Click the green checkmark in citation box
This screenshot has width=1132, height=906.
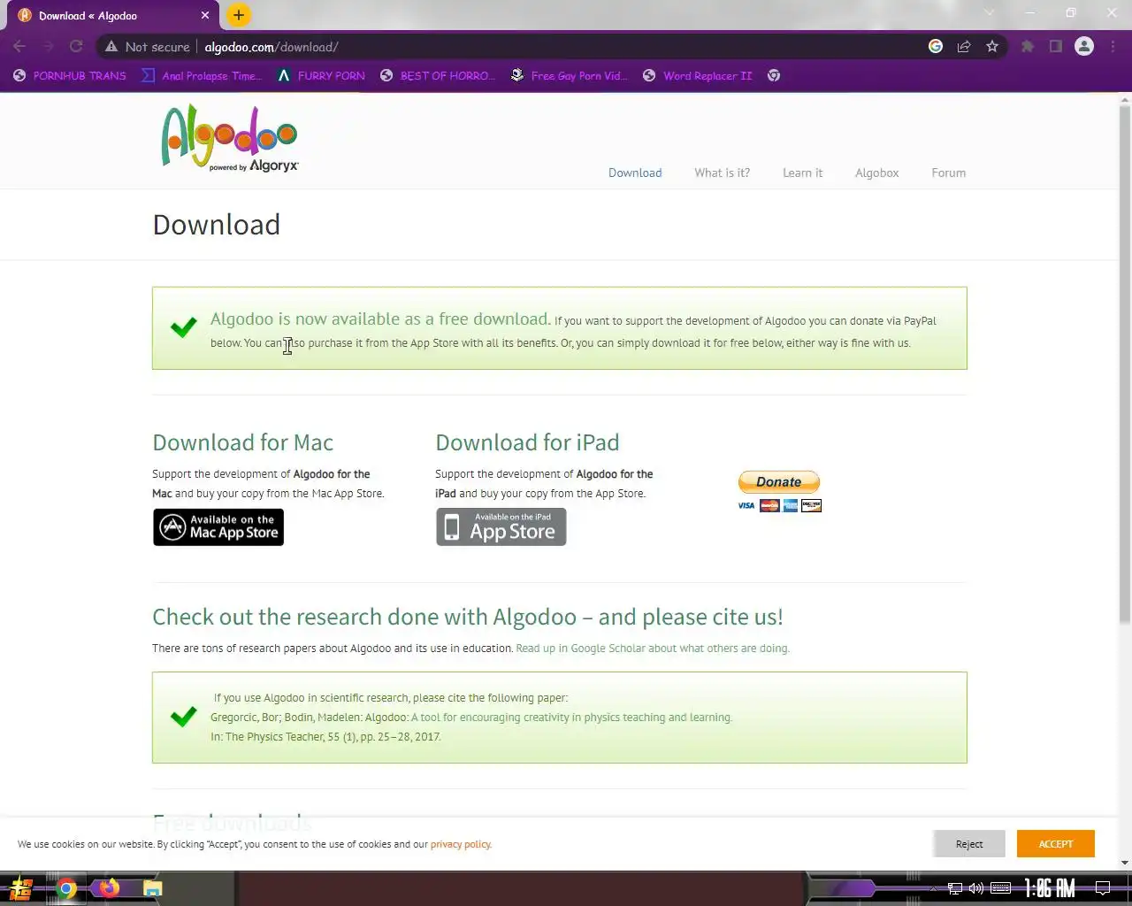pyautogui.click(x=183, y=716)
